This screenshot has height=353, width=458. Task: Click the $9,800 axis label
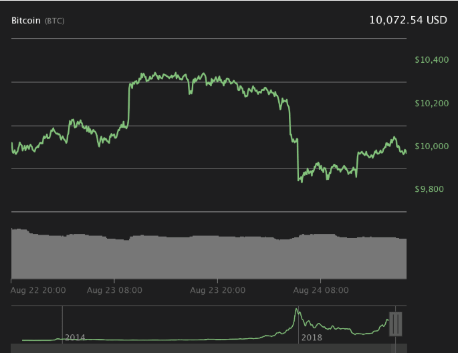(429, 189)
